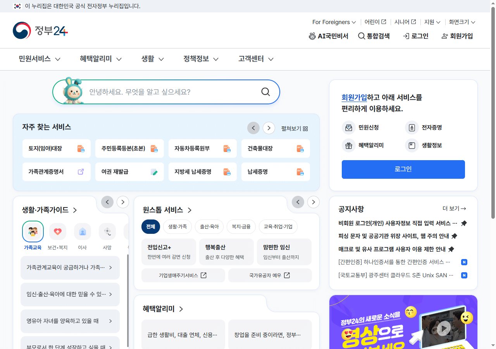This screenshot has width=496, height=349.
Task: Select the 생활·가족 tab
Action: coord(177,226)
